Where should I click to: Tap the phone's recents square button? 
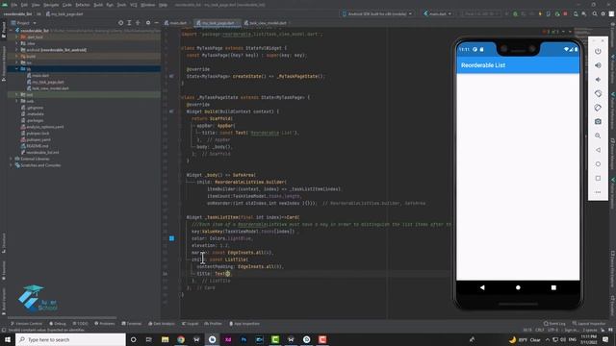tap(553, 287)
